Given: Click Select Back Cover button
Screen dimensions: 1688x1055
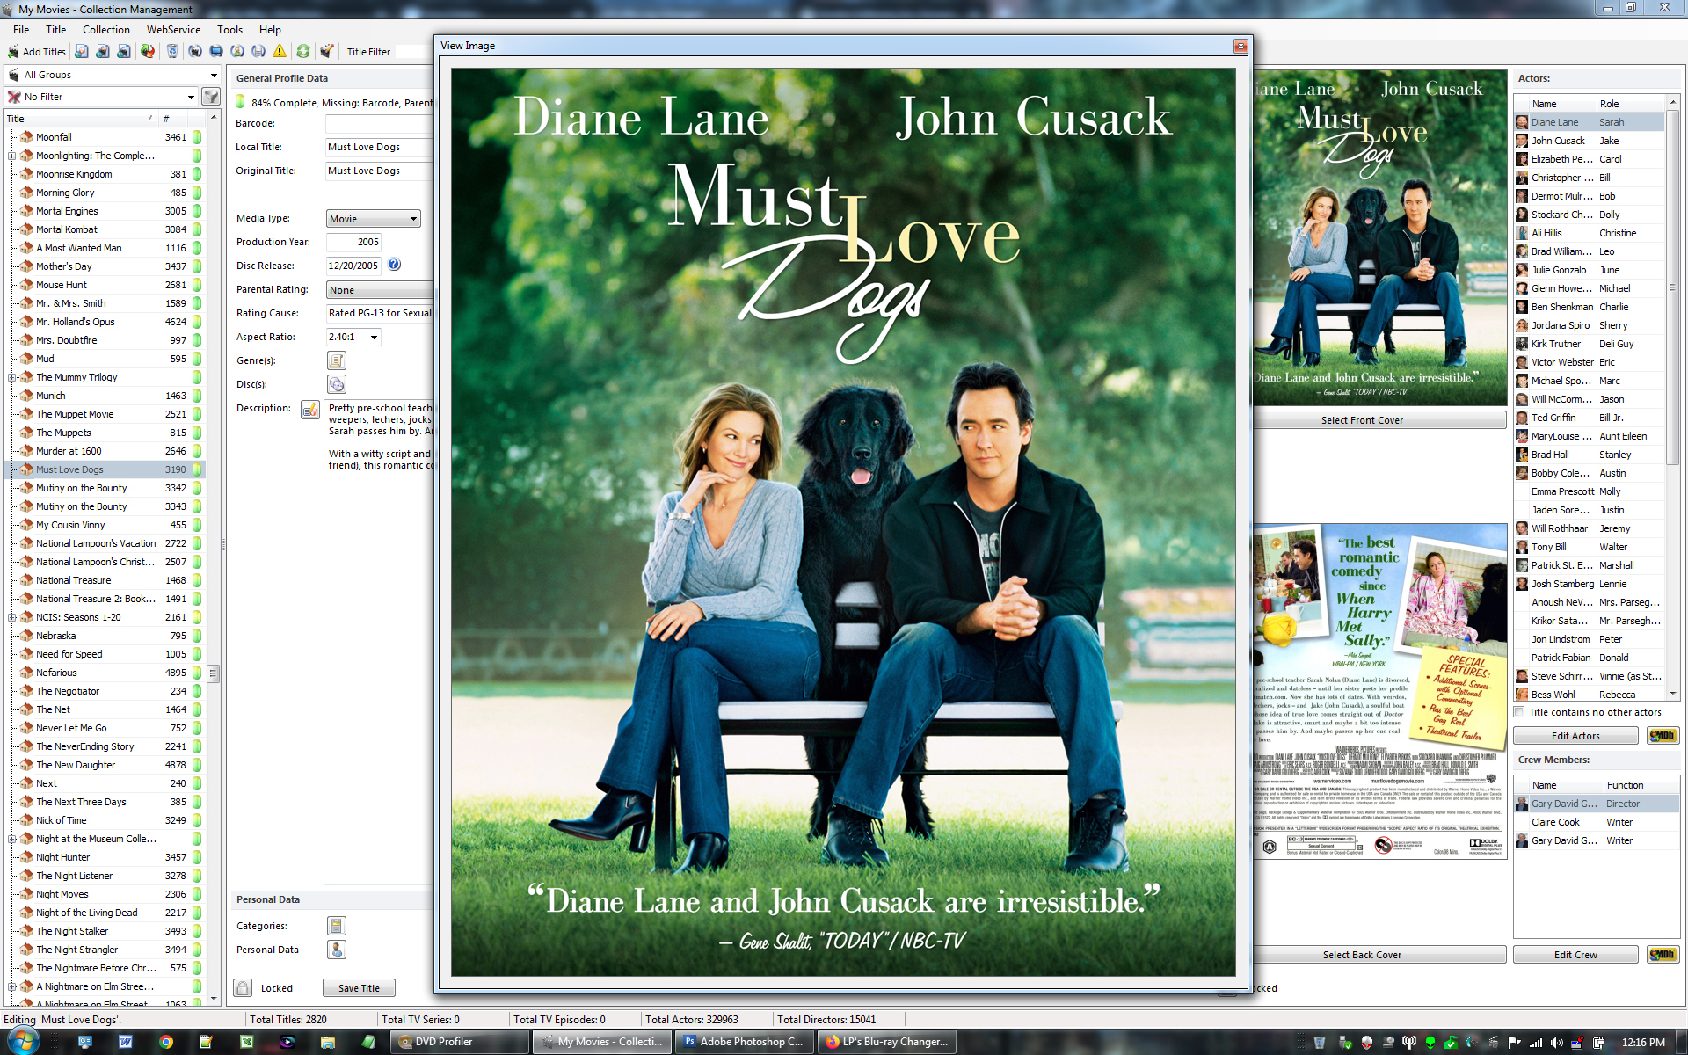Looking at the screenshot, I should click(1379, 955).
